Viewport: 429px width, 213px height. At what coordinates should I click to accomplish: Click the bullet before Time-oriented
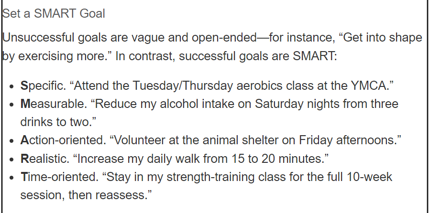tap(11, 178)
